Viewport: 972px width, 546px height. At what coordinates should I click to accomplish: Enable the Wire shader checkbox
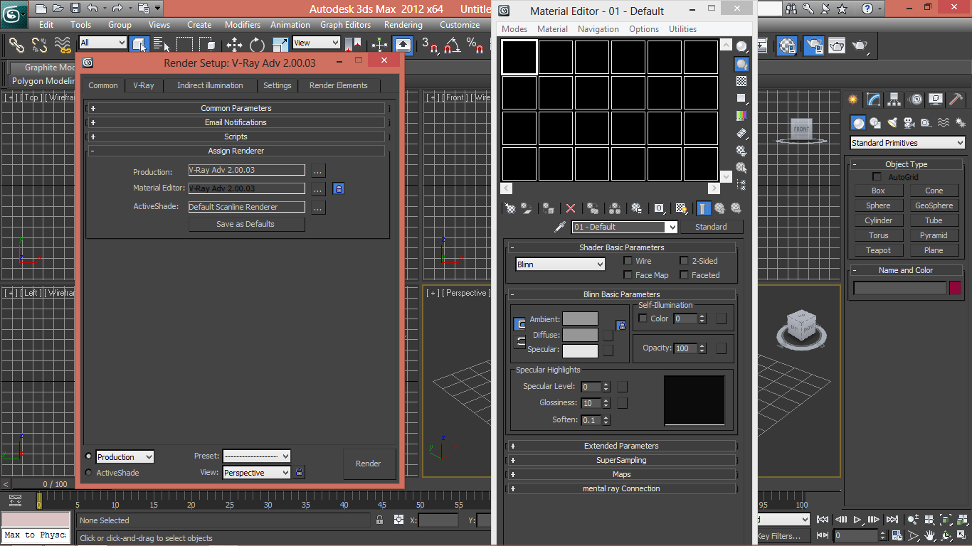coord(628,261)
